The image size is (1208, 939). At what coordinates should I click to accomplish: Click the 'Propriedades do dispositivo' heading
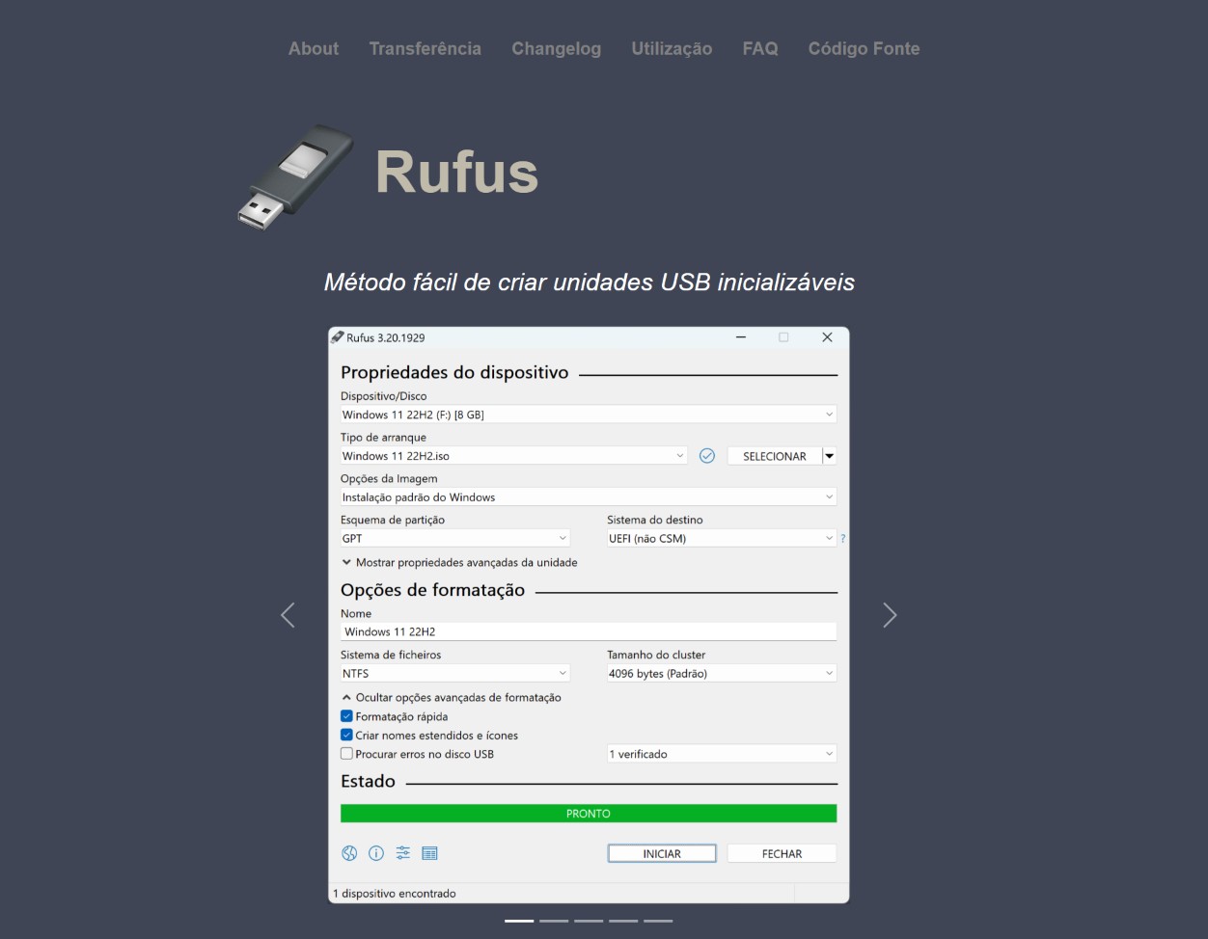pyautogui.click(x=454, y=373)
